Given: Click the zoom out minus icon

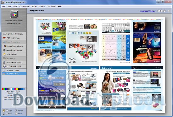Looking at the screenshot, I should (x=162, y=11).
